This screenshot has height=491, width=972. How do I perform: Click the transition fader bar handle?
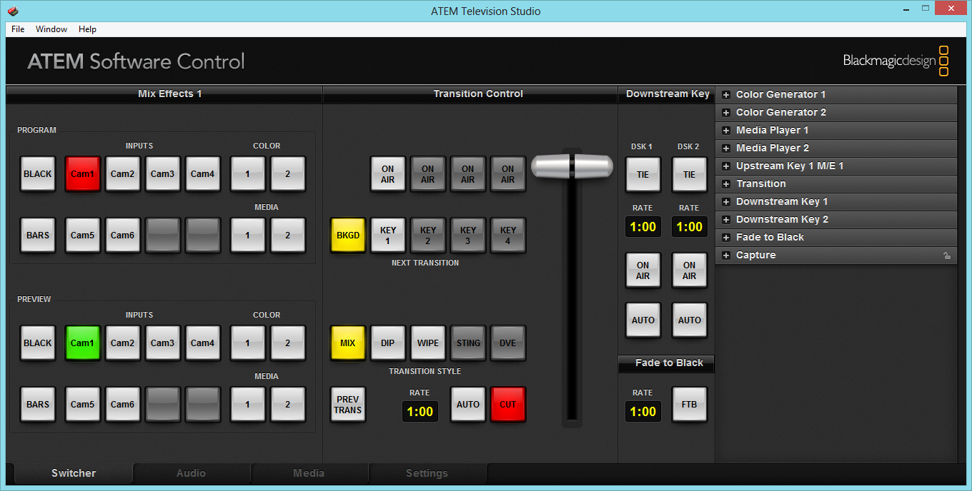pos(572,166)
